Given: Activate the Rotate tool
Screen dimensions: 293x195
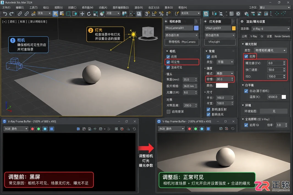Looking at the screenshot, I should pyautogui.click(x=89, y=14).
